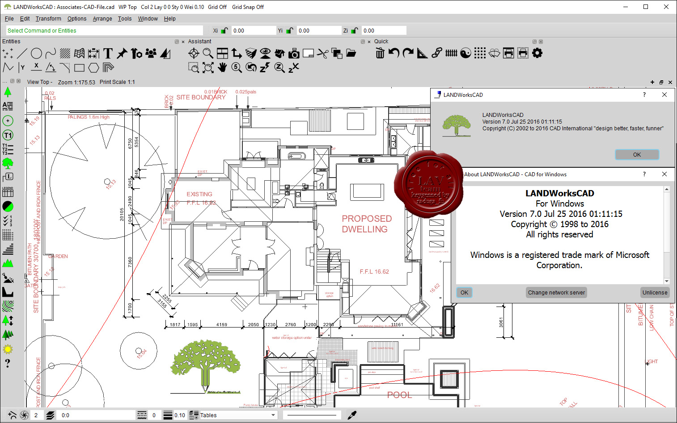This screenshot has height=423, width=677.
Task: Open the File menu
Action: click(x=9, y=19)
